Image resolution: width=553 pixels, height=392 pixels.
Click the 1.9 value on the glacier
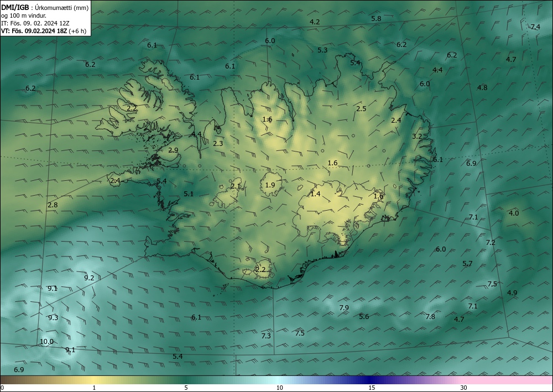point(270,185)
